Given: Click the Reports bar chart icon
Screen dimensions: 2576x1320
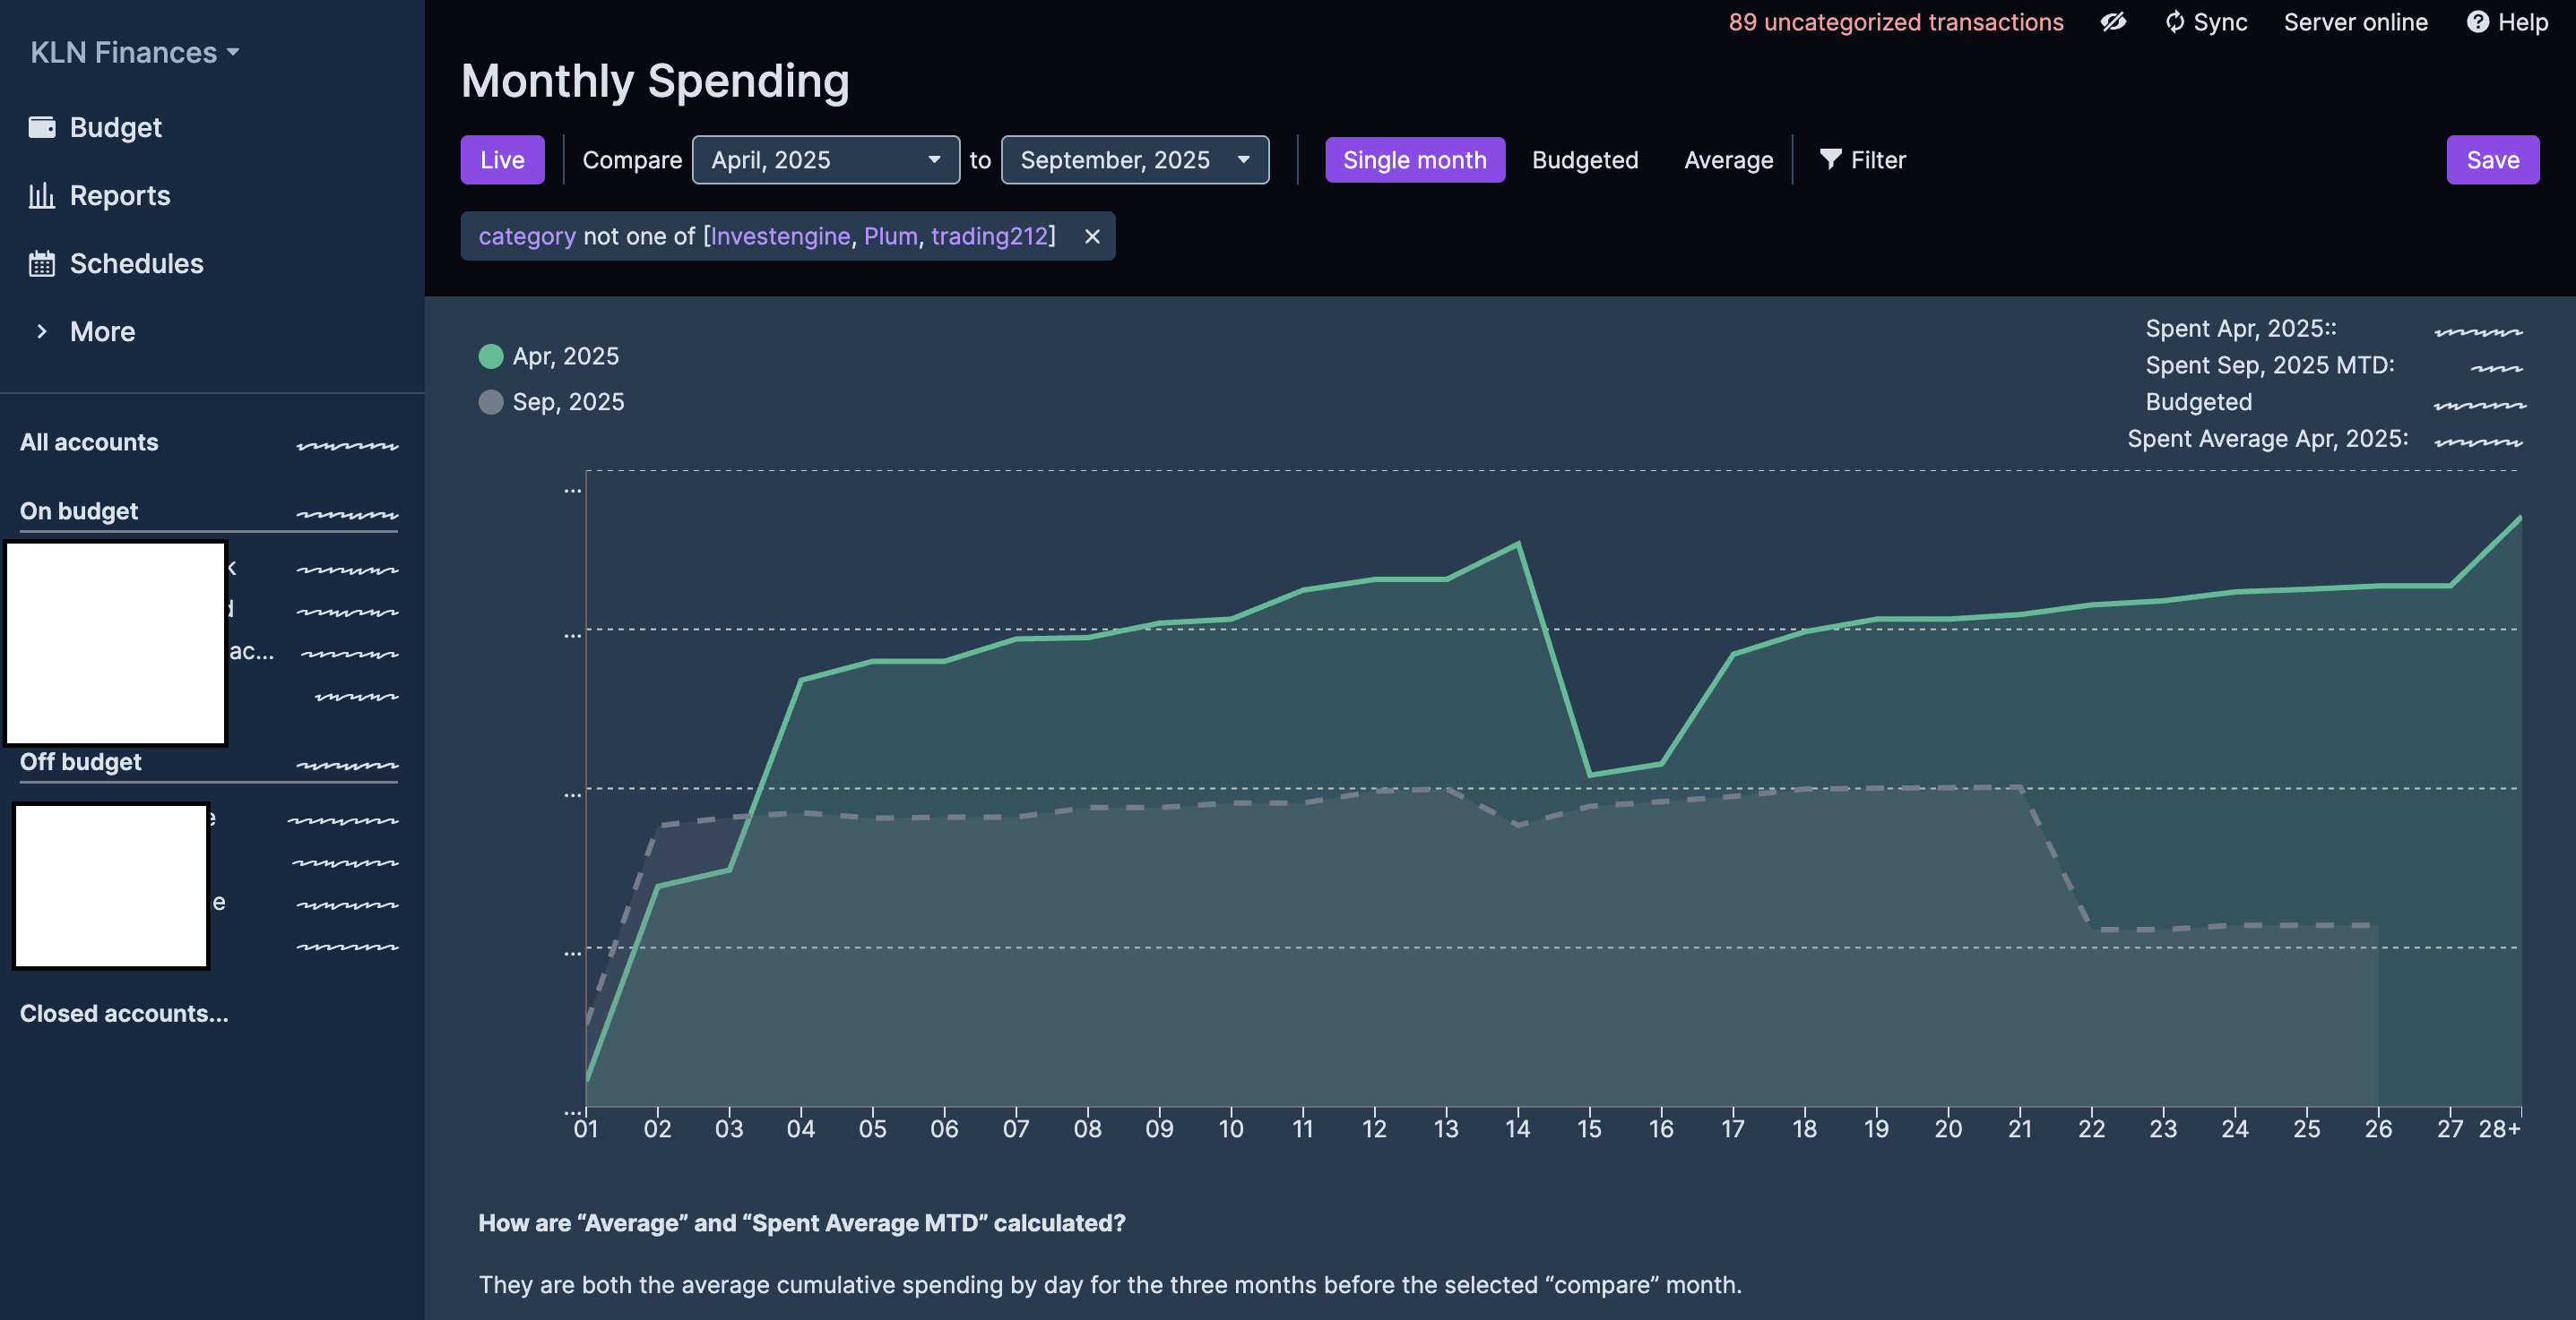Looking at the screenshot, I should 42,195.
